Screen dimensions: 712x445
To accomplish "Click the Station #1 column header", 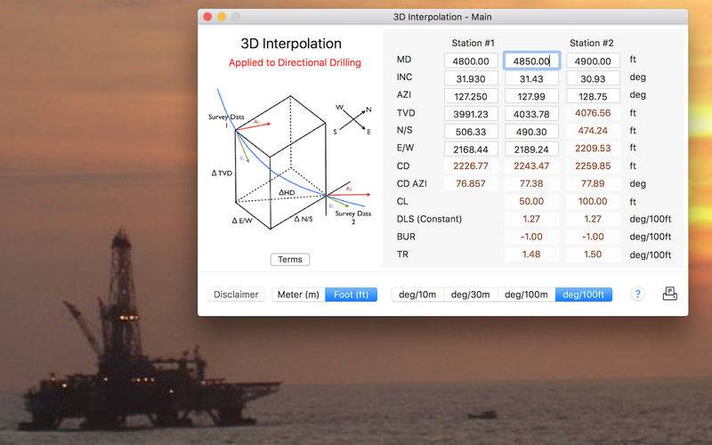I will click(x=473, y=43).
